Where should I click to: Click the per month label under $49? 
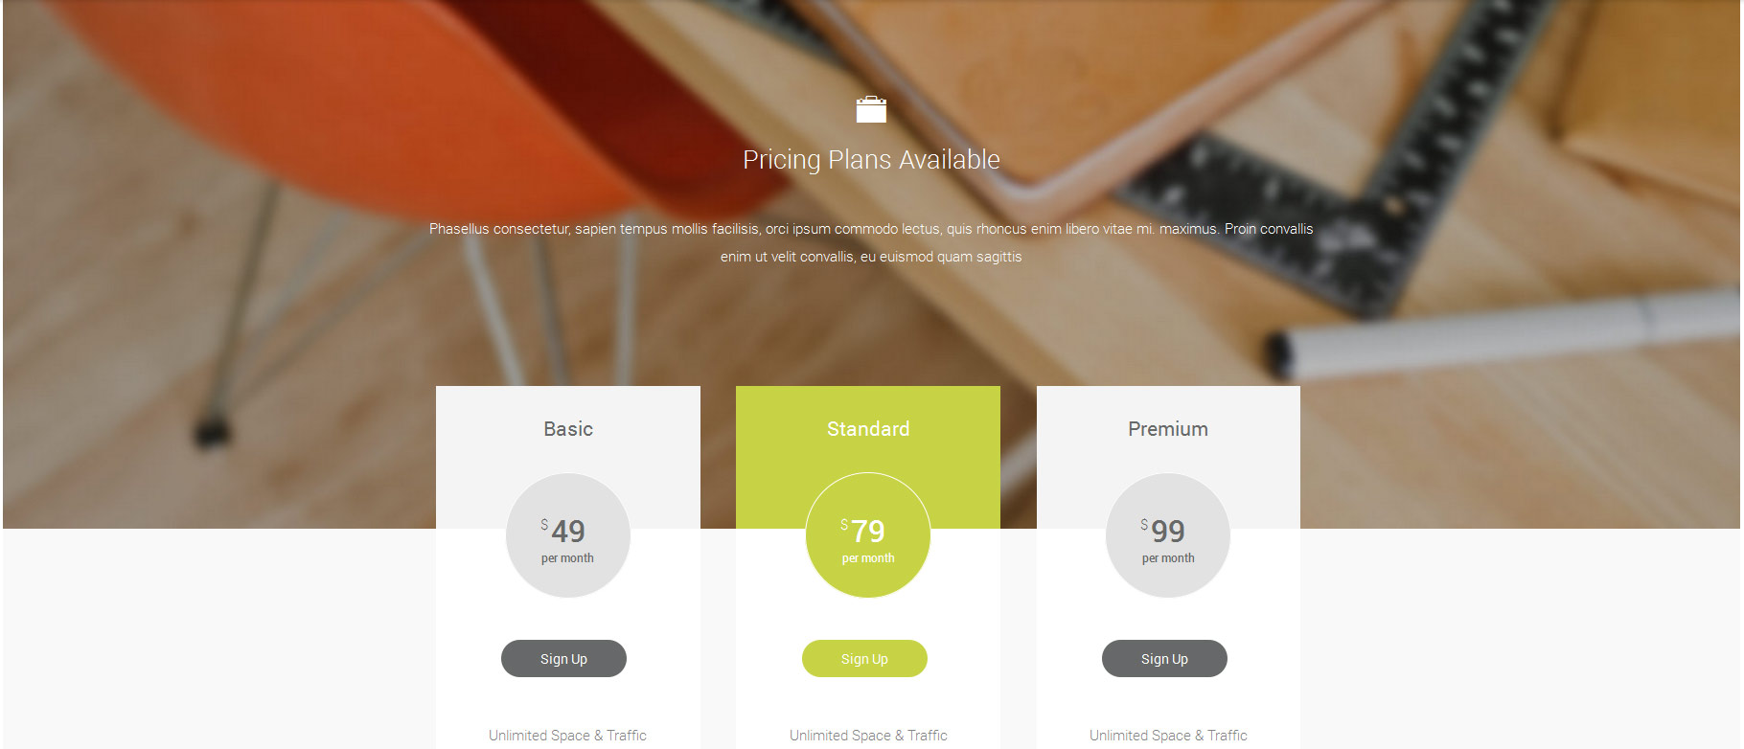pos(567,558)
